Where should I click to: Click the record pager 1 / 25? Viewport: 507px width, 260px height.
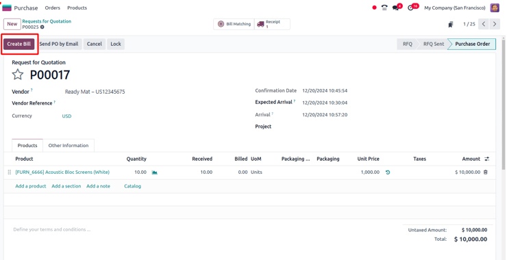[x=469, y=24]
